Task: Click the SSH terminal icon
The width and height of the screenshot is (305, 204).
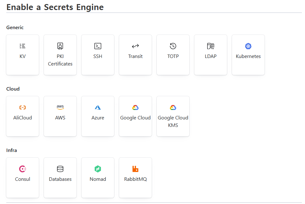Action: (98, 46)
